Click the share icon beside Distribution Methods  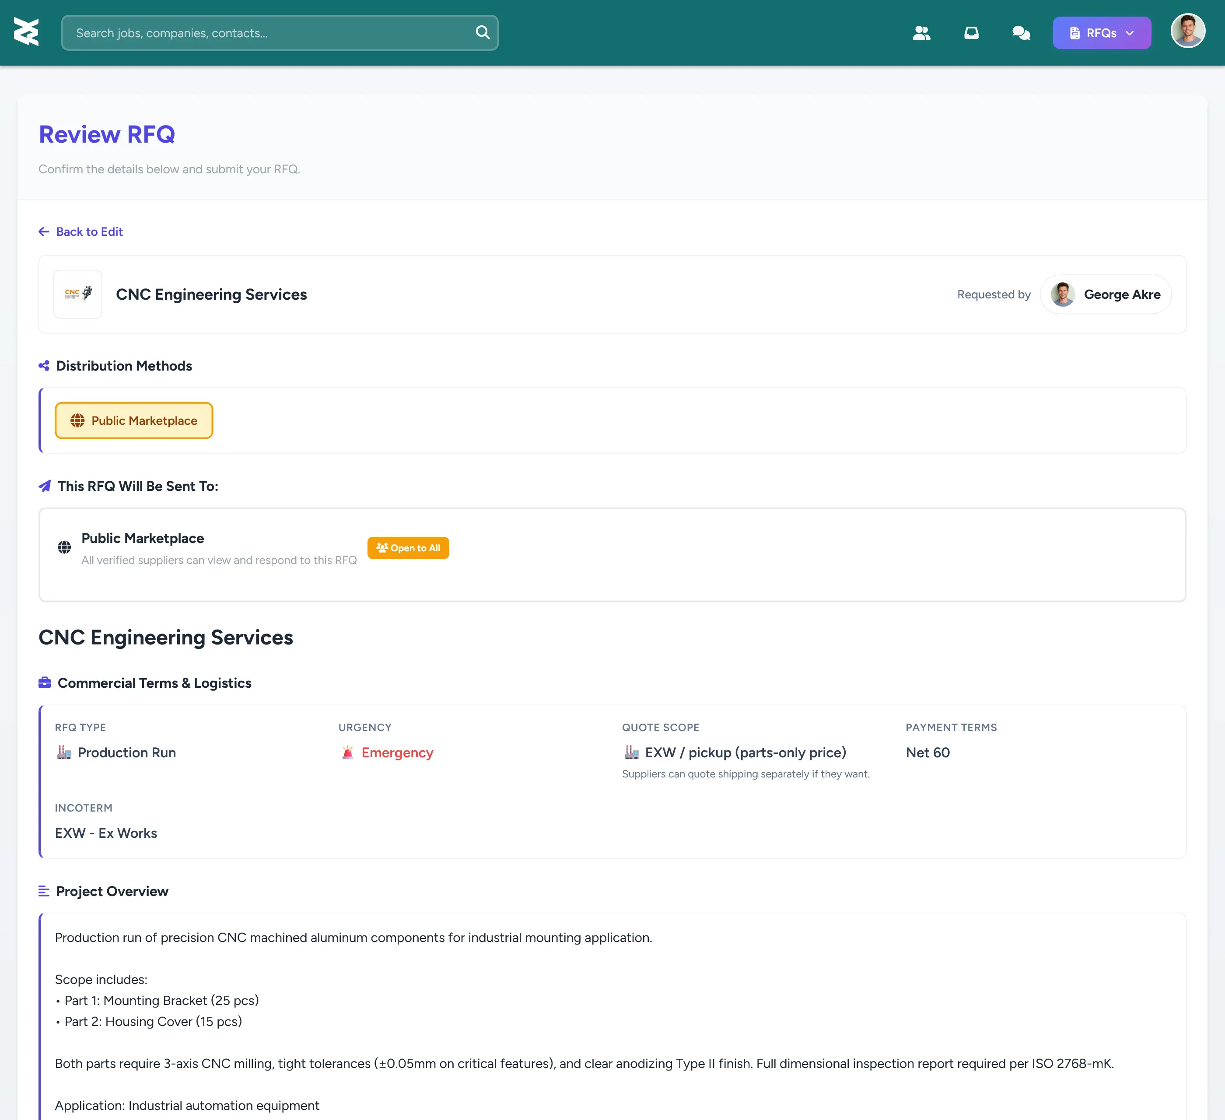(43, 365)
